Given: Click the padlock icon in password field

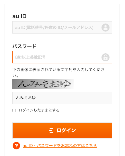Looking at the screenshot, I should [106, 57].
